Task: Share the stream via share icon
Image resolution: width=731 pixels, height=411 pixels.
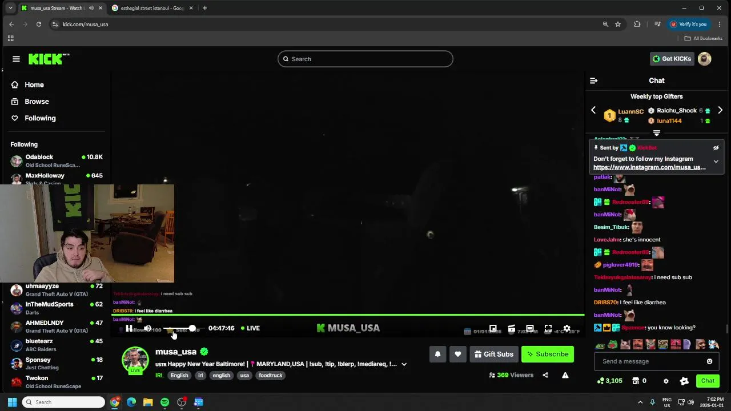Action: [x=545, y=375]
